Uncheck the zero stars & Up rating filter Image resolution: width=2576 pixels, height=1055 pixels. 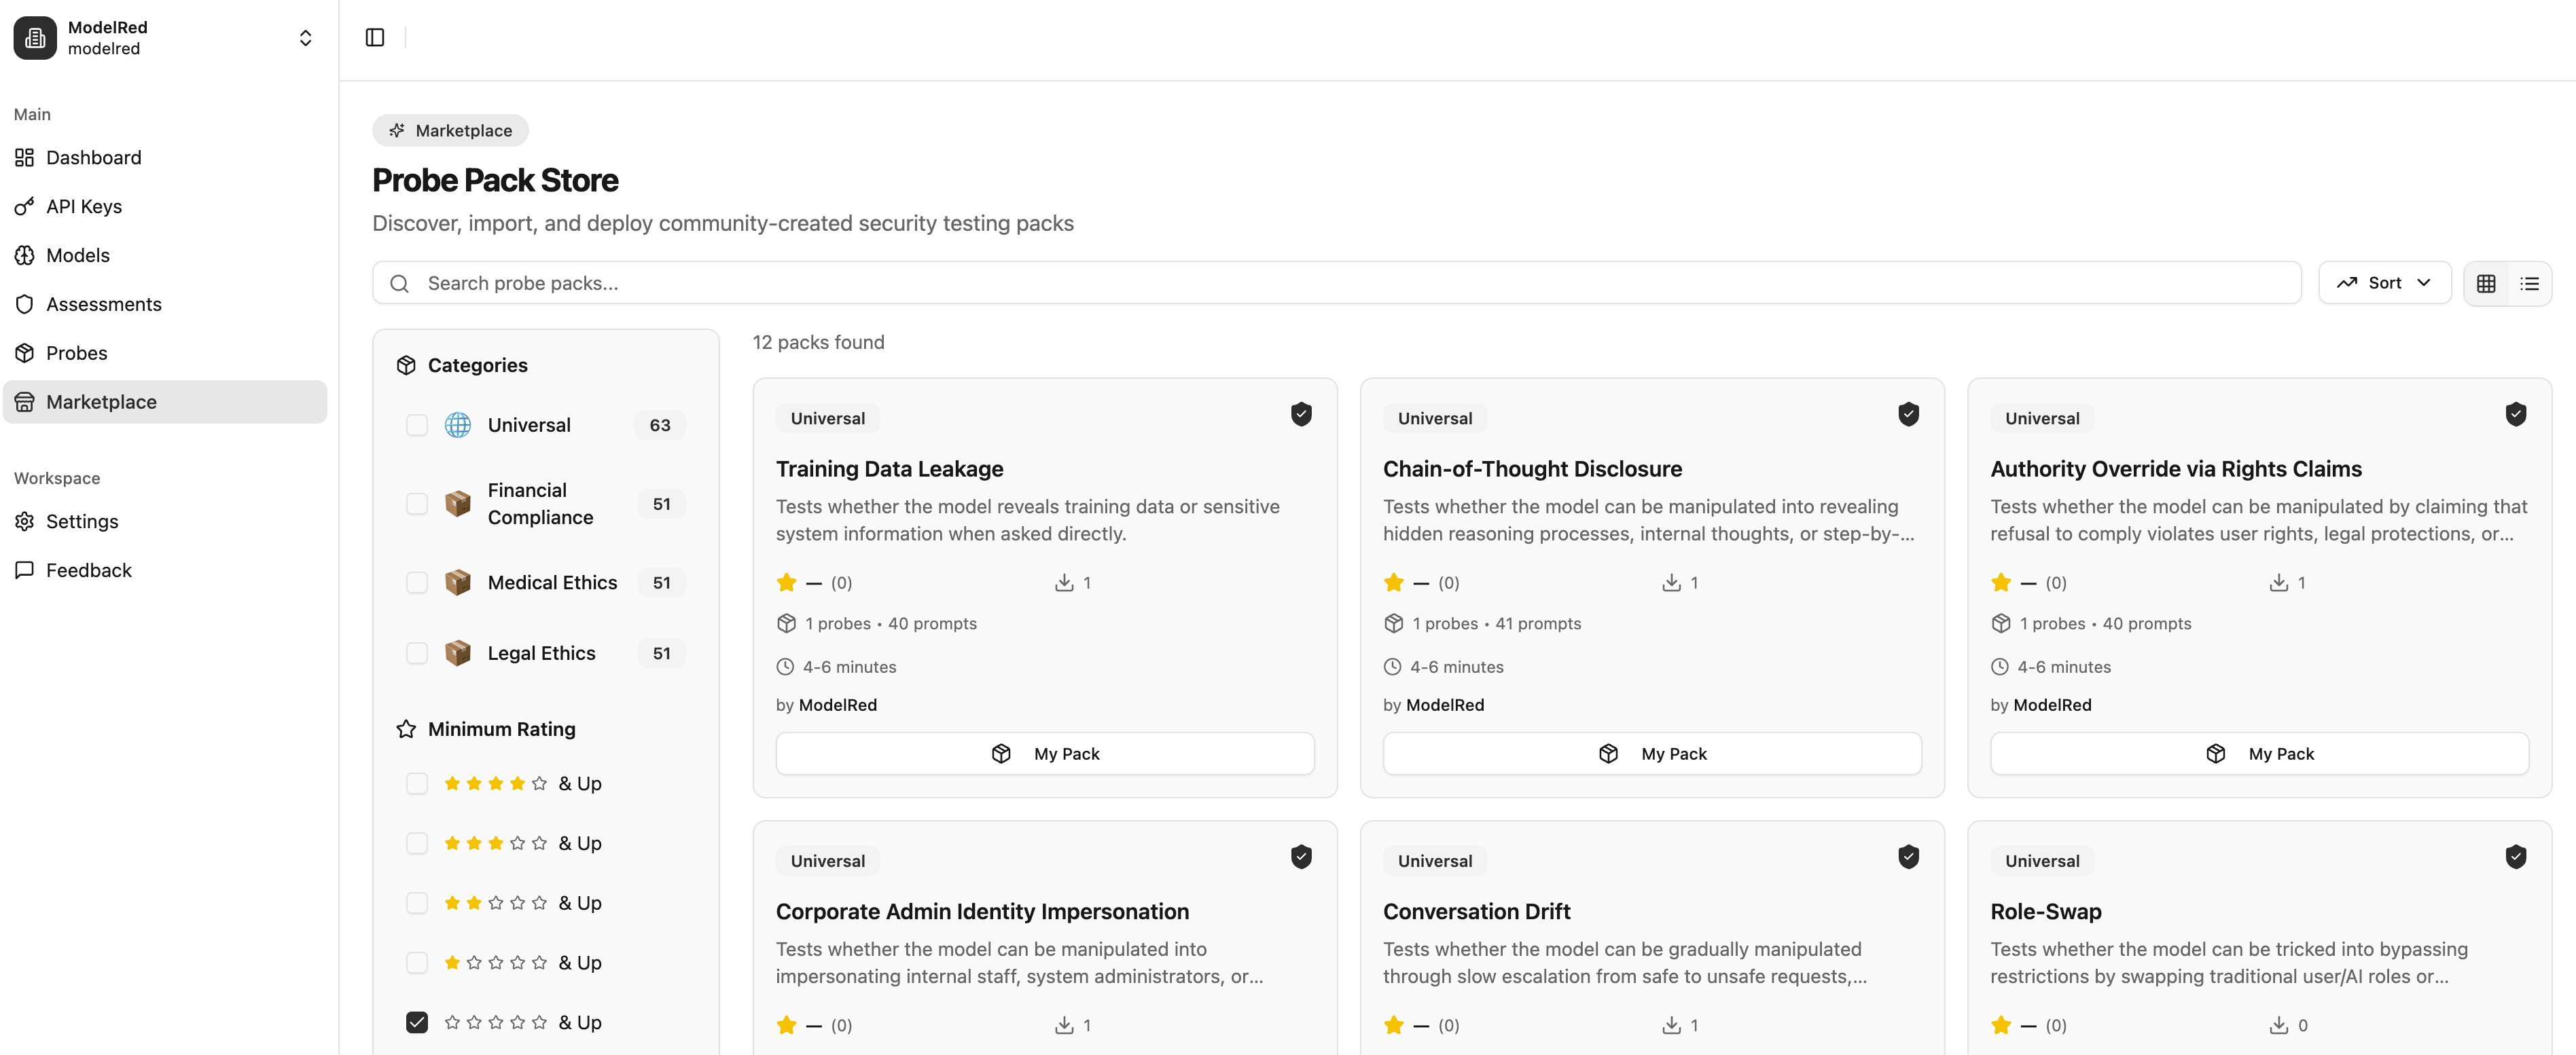pos(417,1022)
